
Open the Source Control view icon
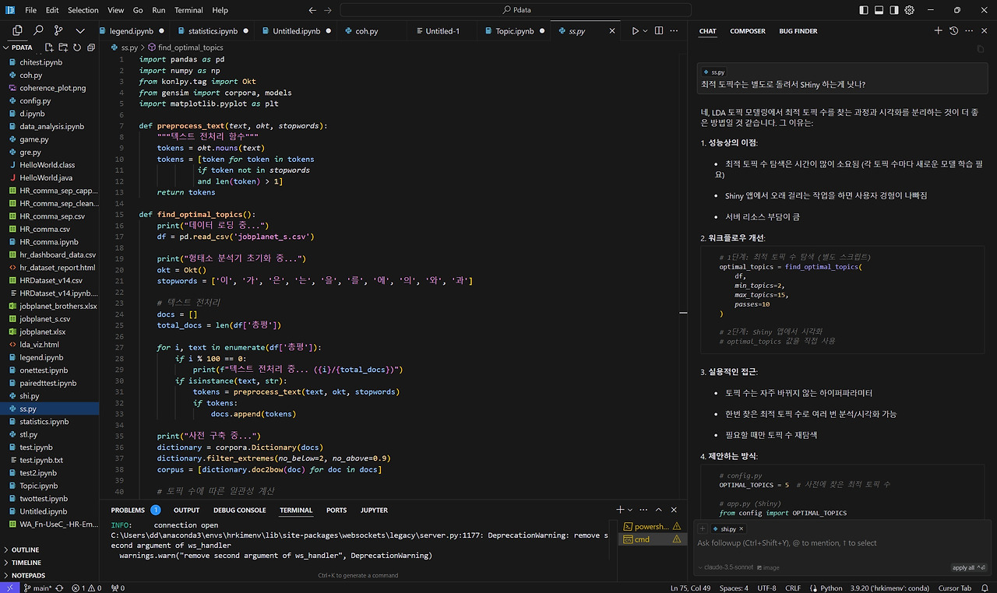pos(58,30)
